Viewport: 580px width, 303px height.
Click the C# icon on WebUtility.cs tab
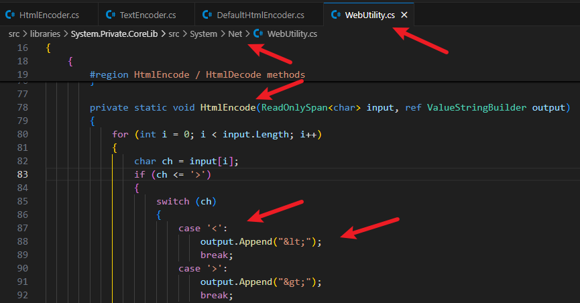tap(336, 15)
